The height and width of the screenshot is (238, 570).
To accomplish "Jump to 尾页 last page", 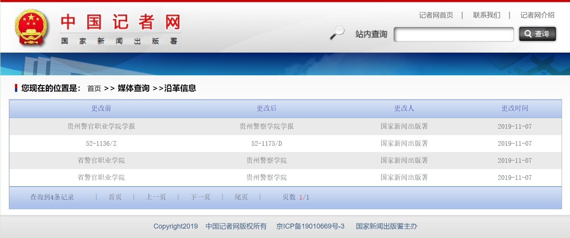I will tap(241, 197).
